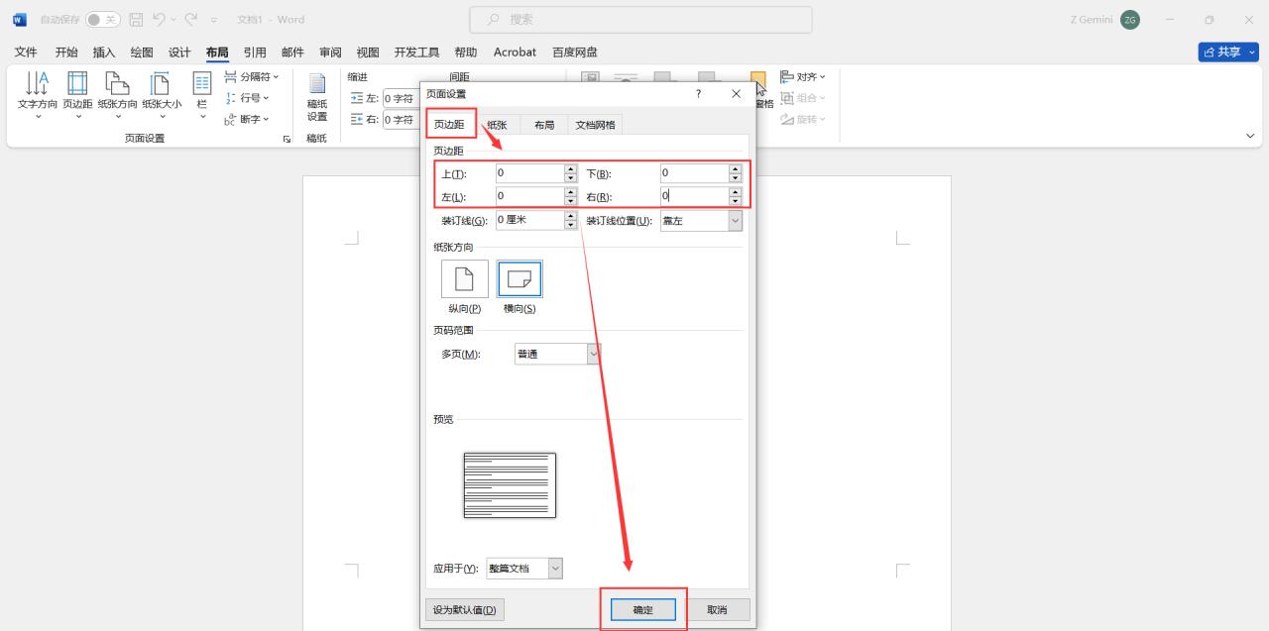Open the 文字方向 text direction tool

point(38,95)
